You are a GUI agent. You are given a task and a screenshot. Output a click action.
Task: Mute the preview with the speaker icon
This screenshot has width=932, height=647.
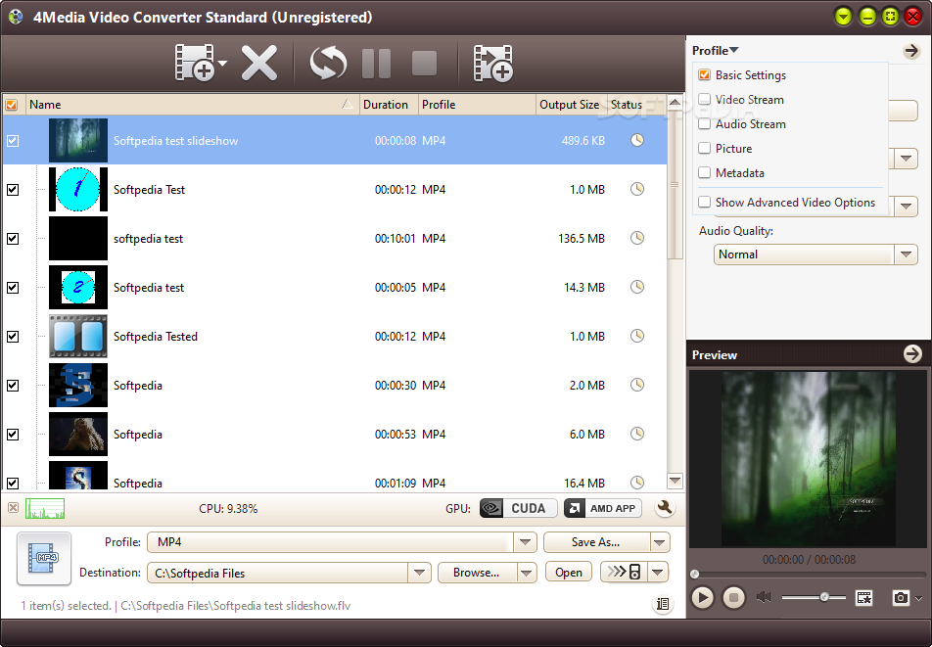coord(764,597)
